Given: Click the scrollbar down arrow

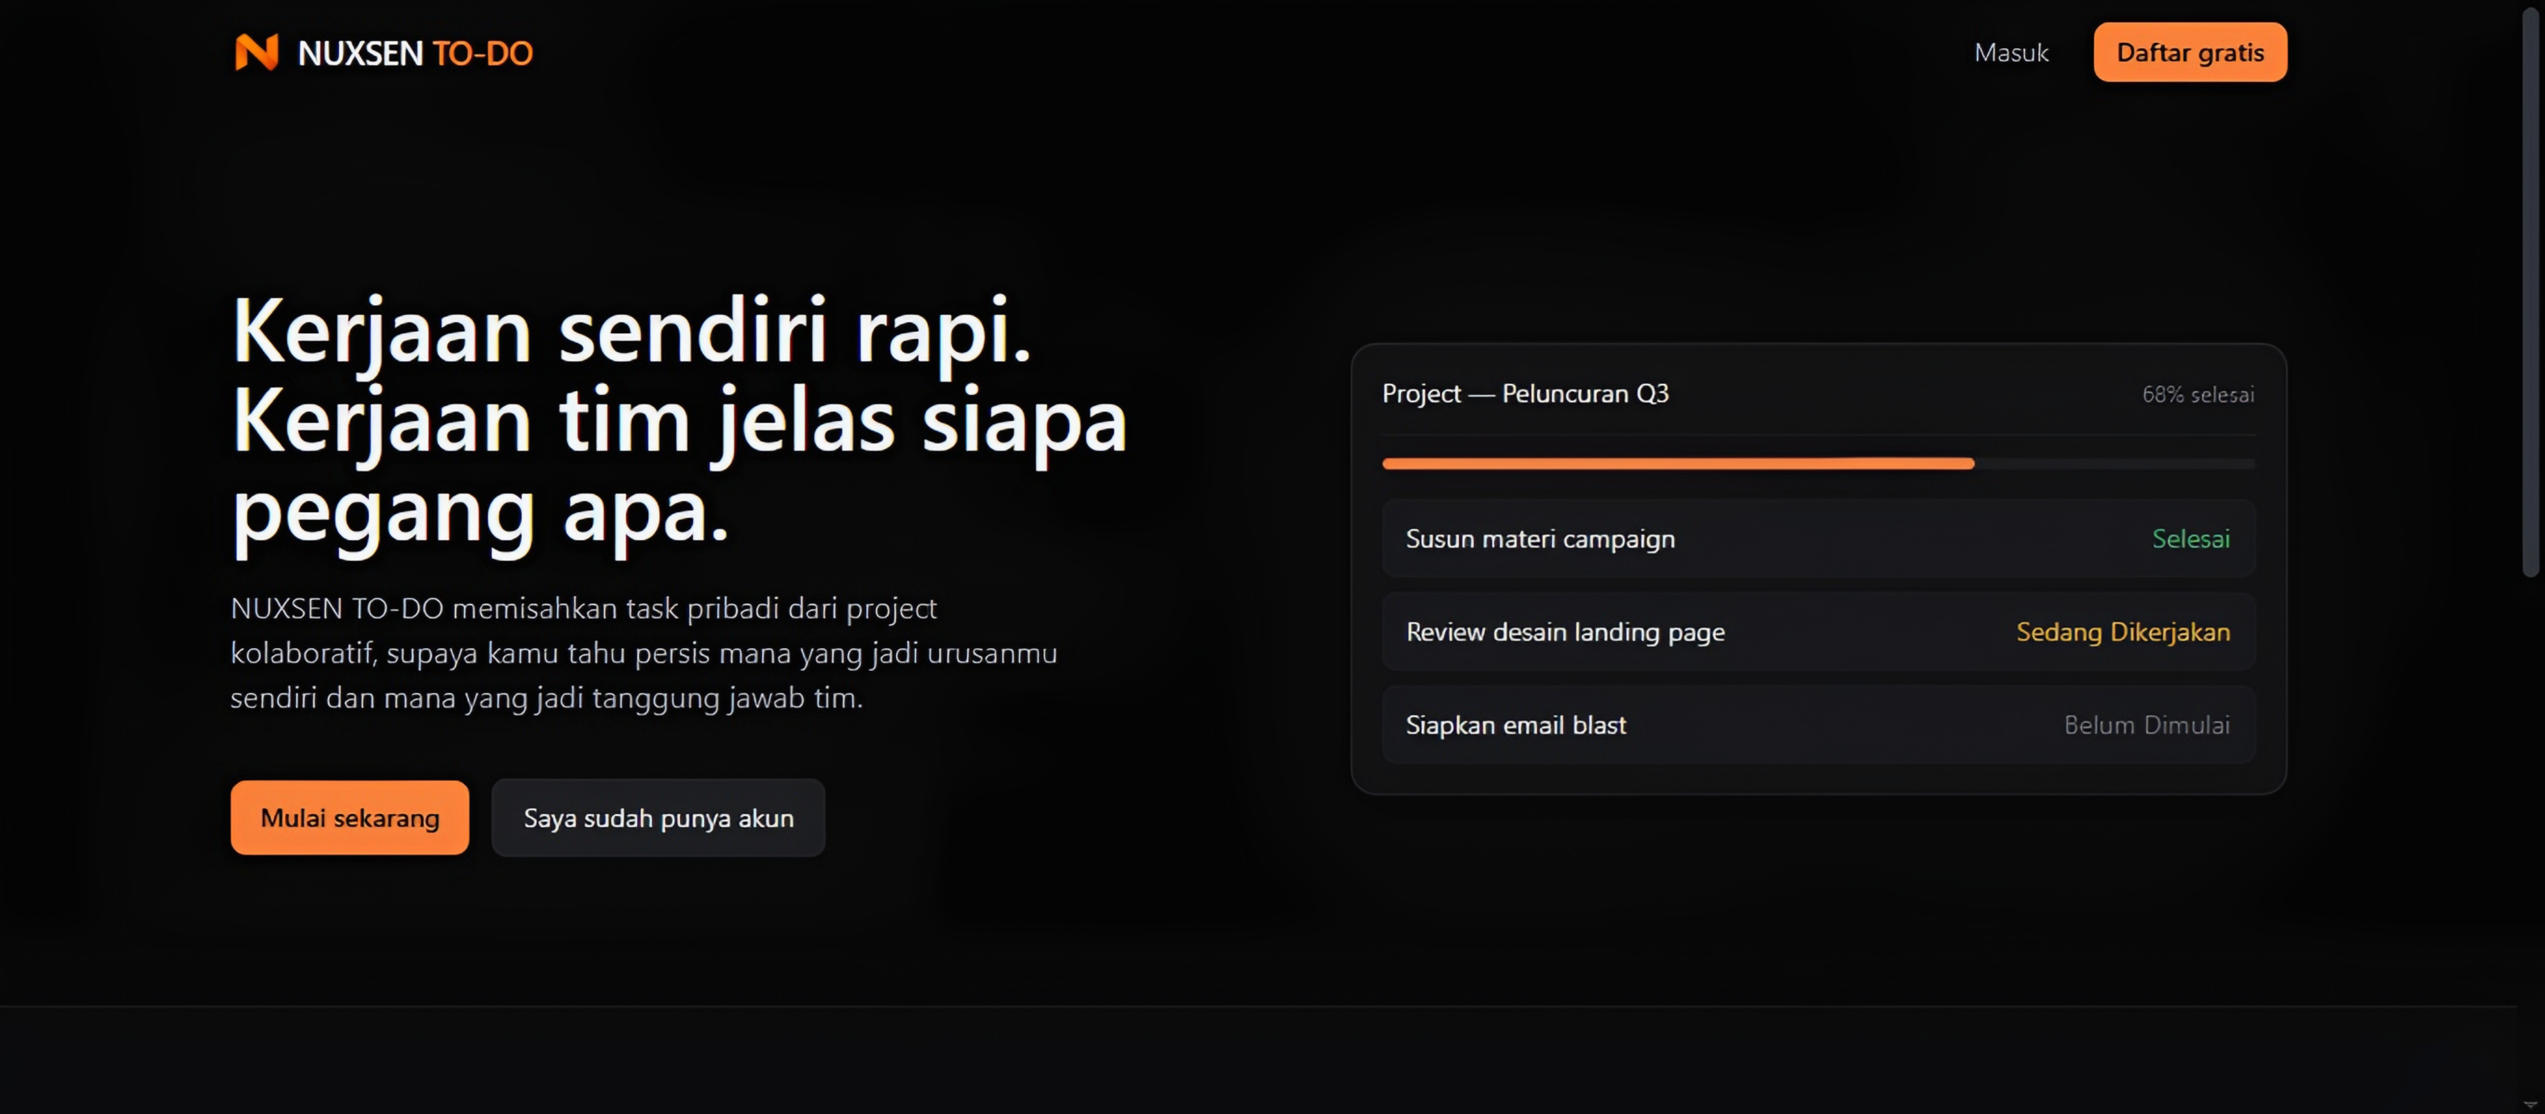Looking at the screenshot, I should click(2529, 1104).
